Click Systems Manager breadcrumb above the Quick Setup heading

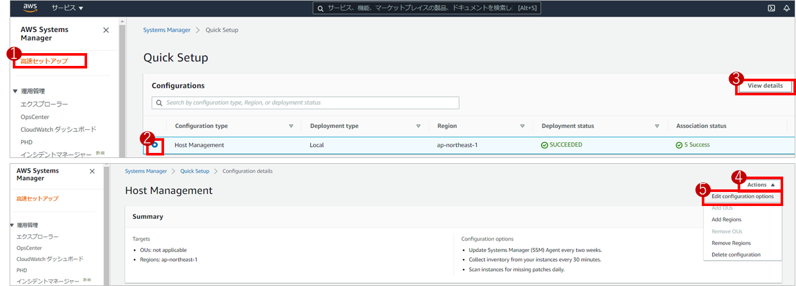(x=167, y=30)
